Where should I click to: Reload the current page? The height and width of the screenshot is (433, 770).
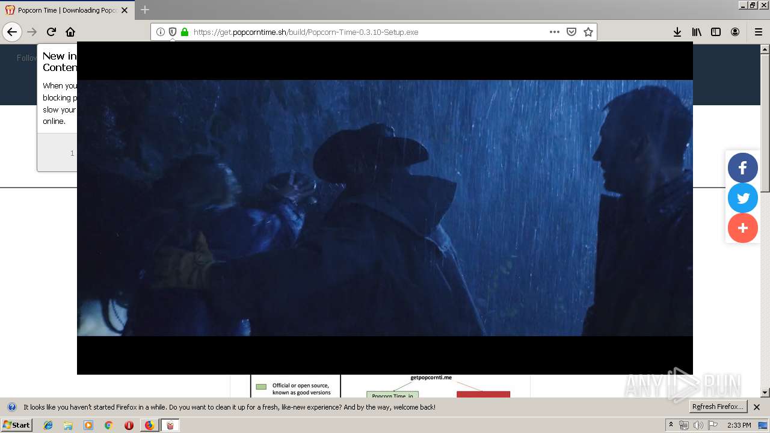(51, 32)
